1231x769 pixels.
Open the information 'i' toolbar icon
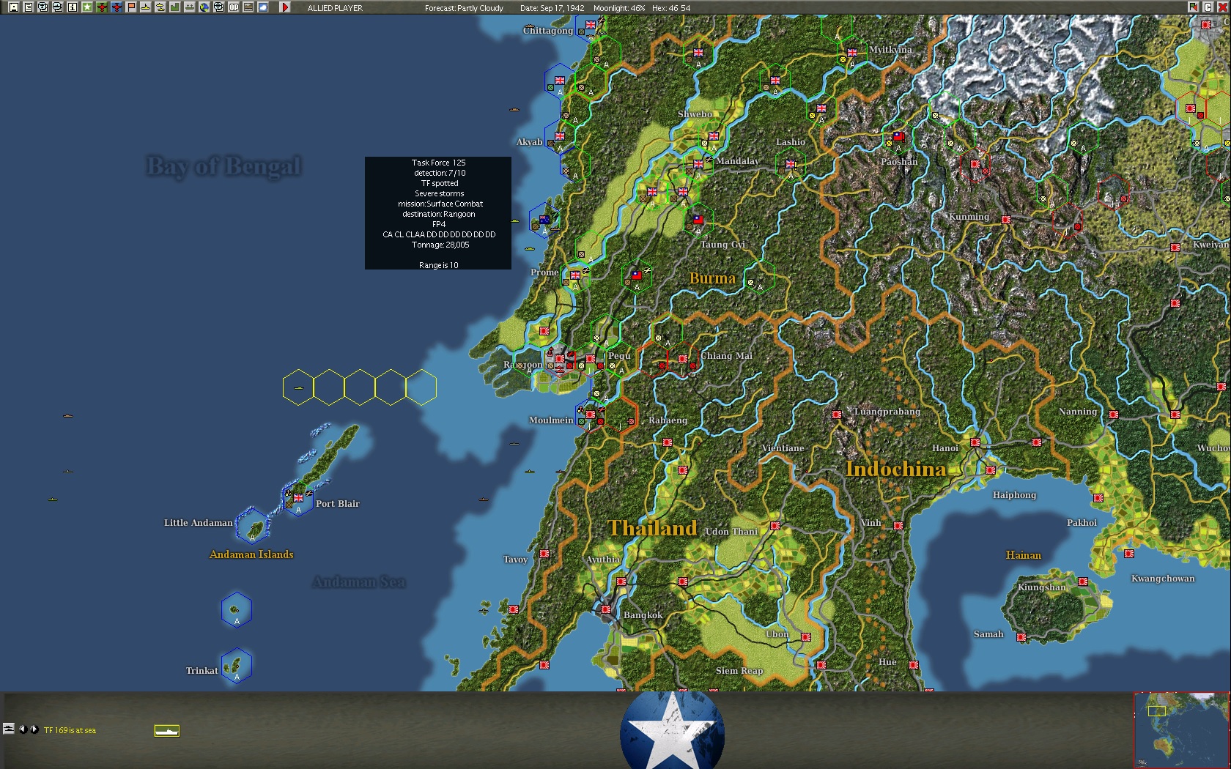[x=72, y=7]
